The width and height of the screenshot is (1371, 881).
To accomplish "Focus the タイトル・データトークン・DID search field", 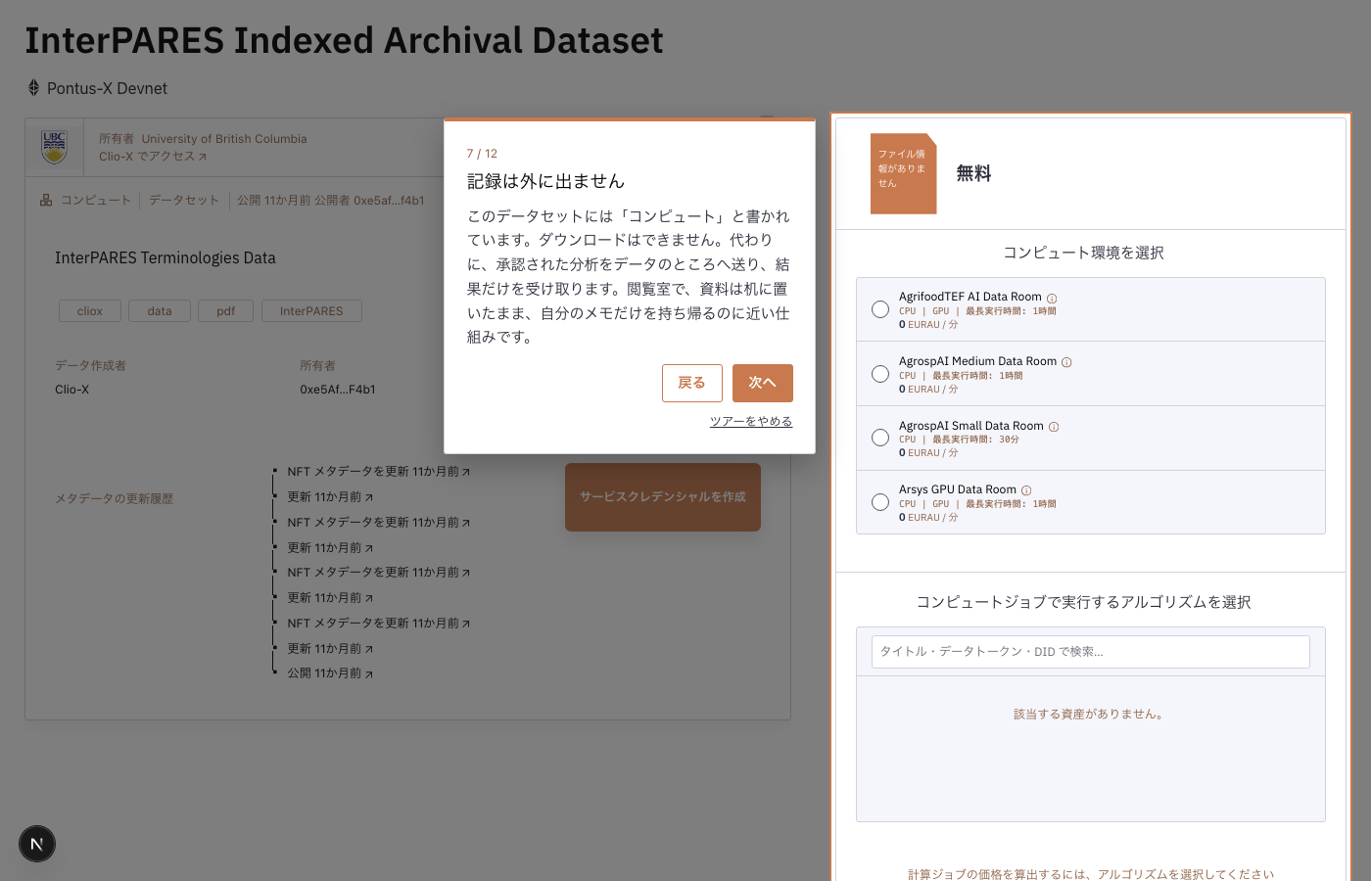I will click(x=1091, y=652).
